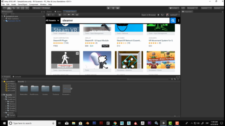Open the language selection dropdown
The image size is (225, 126).
[162, 15]
